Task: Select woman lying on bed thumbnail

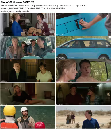Action: click(x=28, y=94)
